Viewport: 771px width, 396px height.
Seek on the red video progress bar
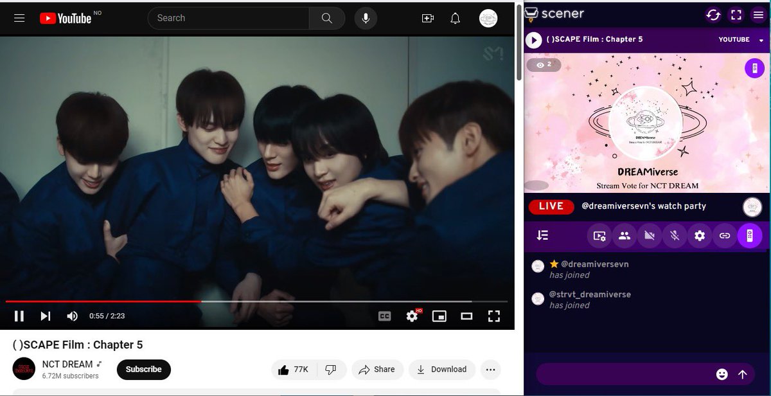(256, 301)
